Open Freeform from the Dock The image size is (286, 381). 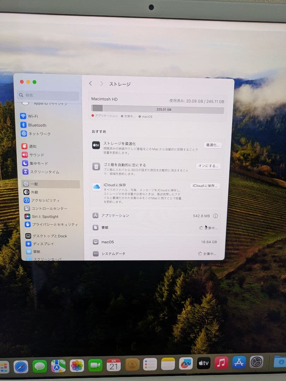tap(186, 363)
